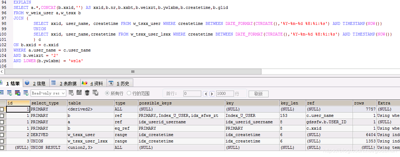Click table icon left of Read-only dropdown
400x157 pixels.
pos(26,93)
